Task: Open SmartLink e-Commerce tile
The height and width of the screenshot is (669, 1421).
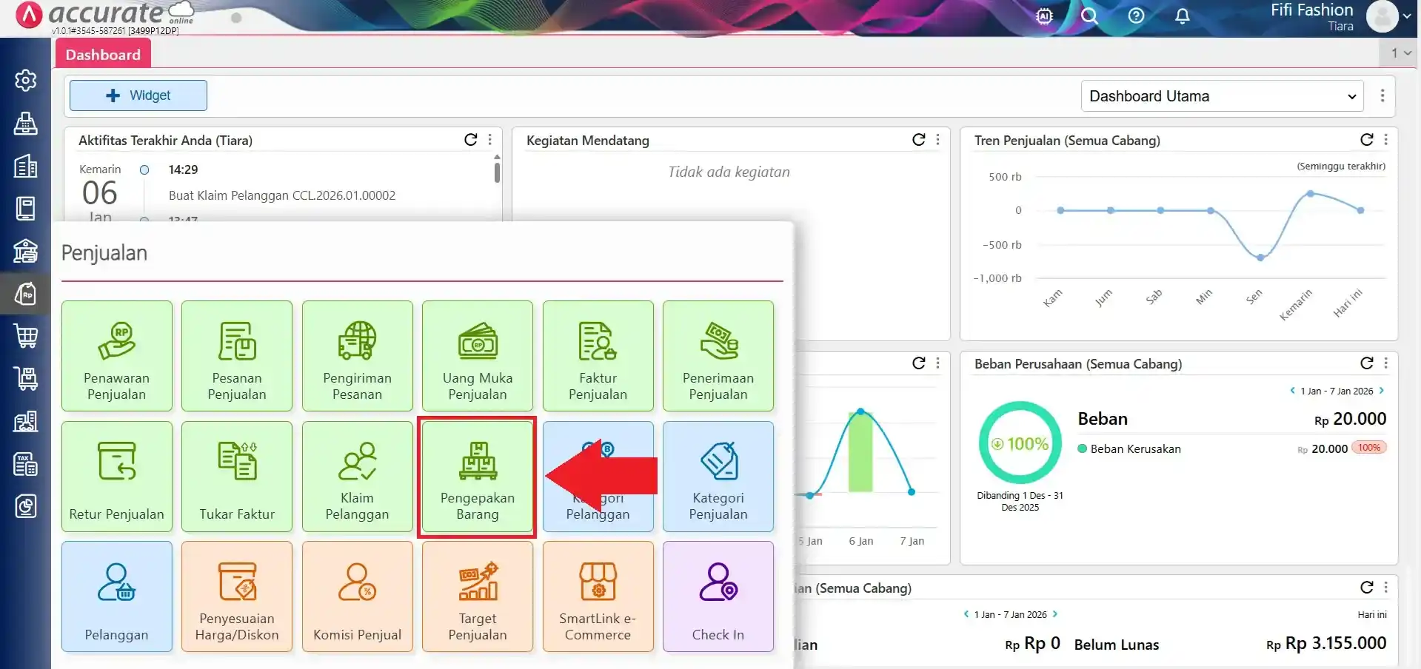Action: click(x=598, y=596)
